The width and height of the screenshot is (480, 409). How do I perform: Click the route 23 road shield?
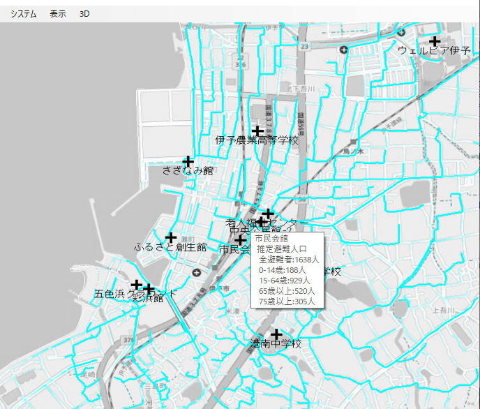click(303, 46)
